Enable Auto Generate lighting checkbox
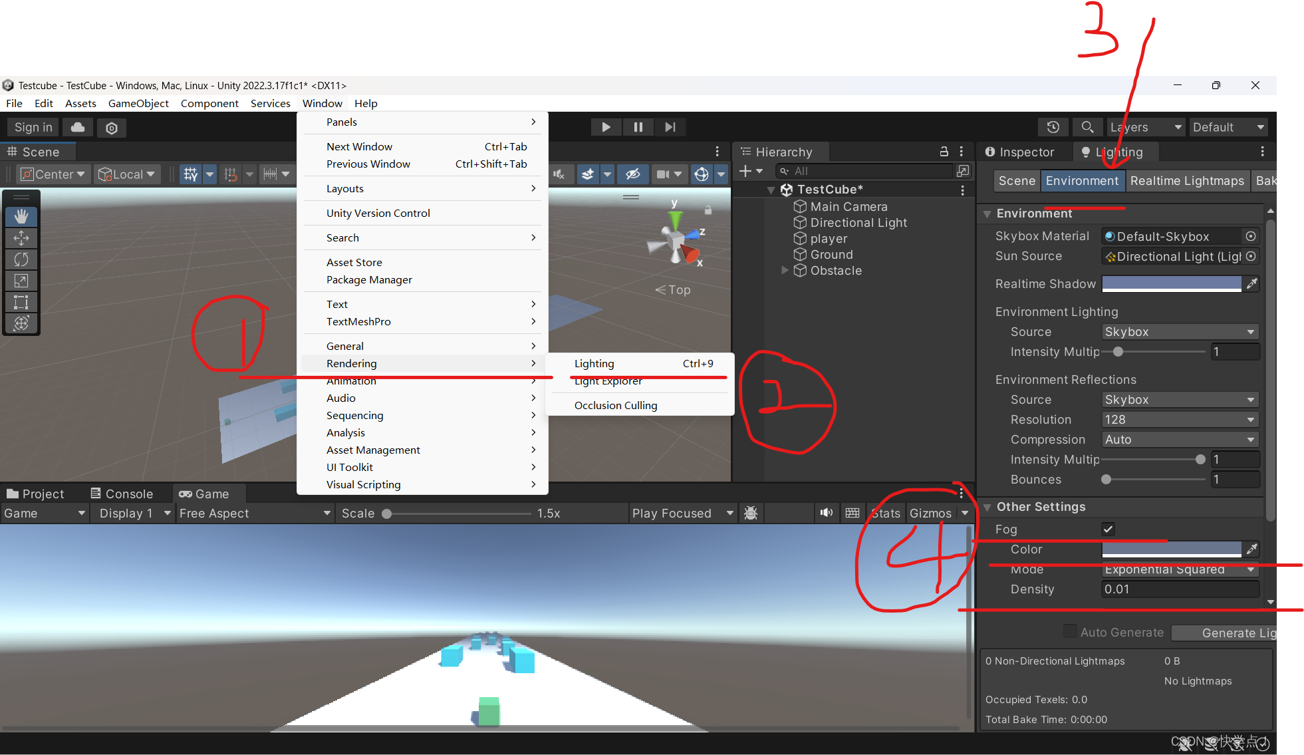 click(1070, 631)
